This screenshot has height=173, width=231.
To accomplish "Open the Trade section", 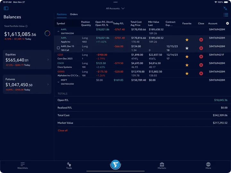I will pos(69,166).
